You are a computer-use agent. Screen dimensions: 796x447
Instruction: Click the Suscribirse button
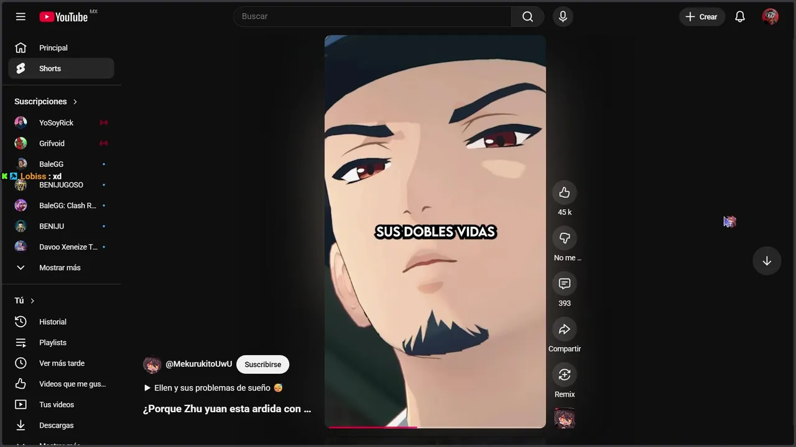coord(262,364)
